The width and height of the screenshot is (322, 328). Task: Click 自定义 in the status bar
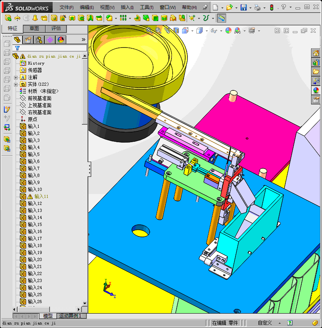[265, 323]
